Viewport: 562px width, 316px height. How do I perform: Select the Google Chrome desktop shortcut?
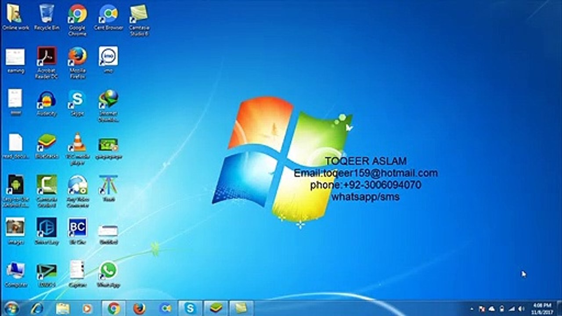point(77,20)
